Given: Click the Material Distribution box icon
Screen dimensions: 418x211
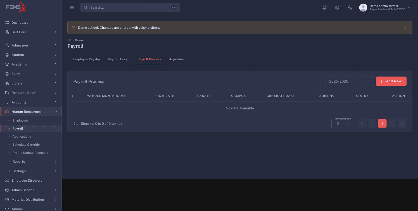Looking at the screenshot, I should pos(7,200).
